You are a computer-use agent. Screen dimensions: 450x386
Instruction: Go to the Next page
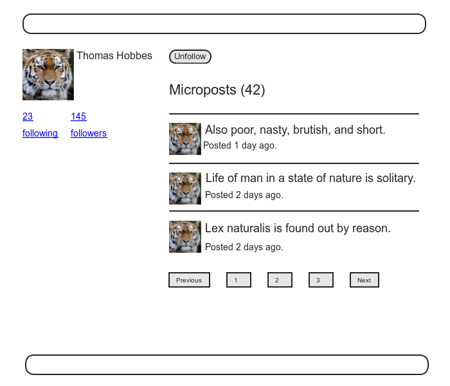coord(364,280)
